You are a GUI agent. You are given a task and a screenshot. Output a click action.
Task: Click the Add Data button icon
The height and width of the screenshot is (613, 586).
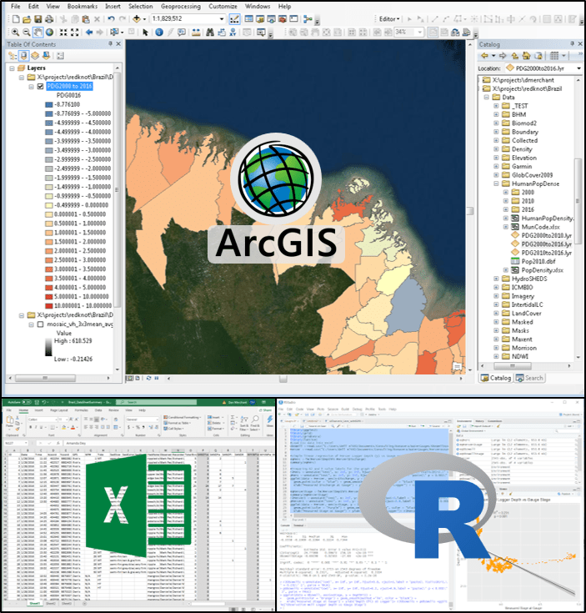coord(136,19)
